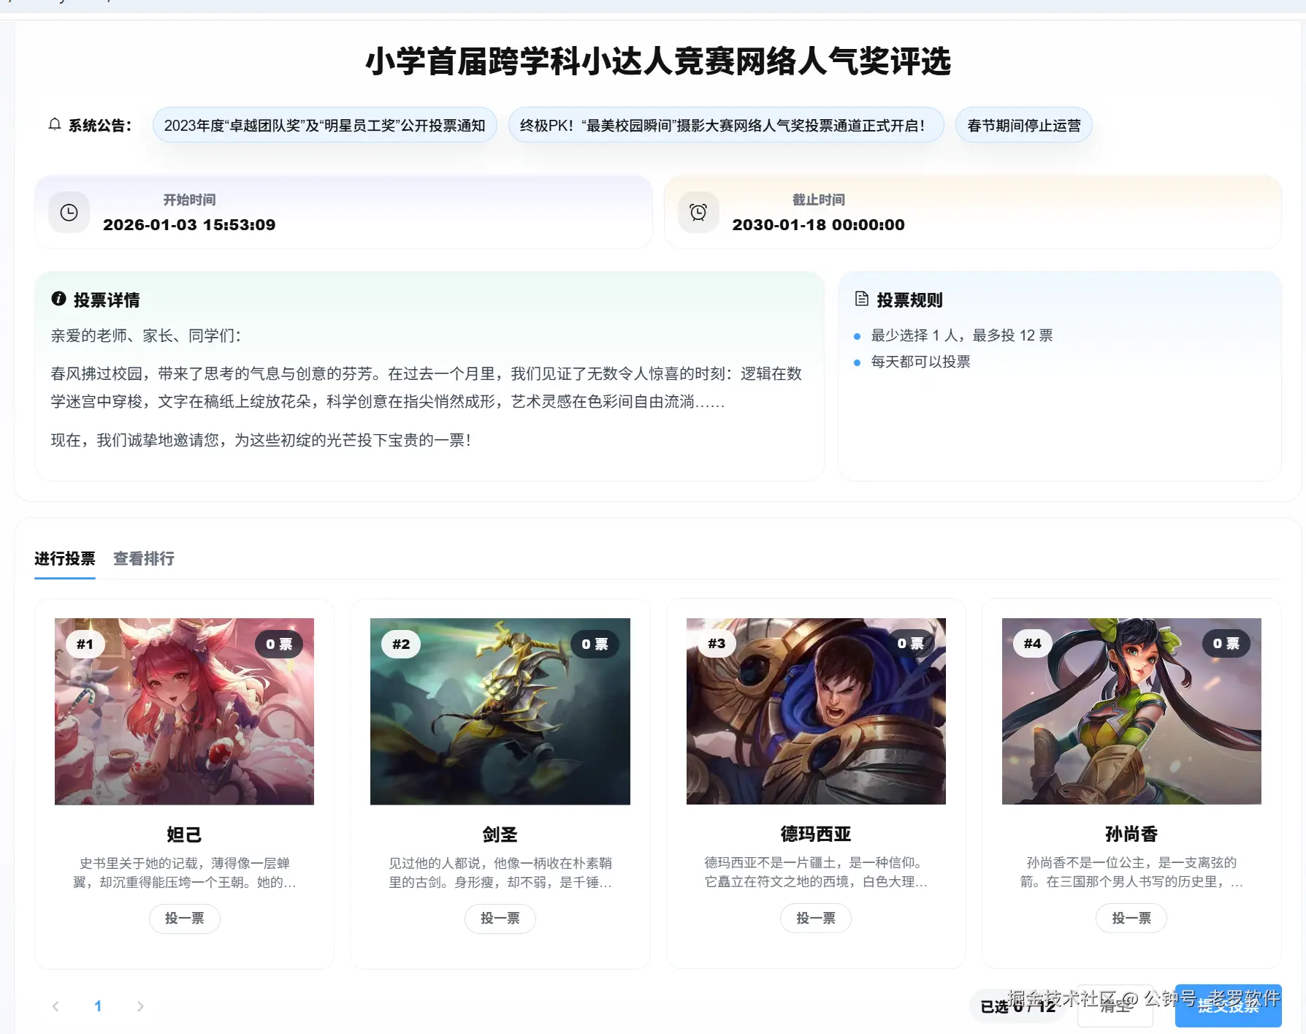Viewport: 1306px width, 1034px height.
Task: Click the clock icon beside 开始时间
Action: 69,213
